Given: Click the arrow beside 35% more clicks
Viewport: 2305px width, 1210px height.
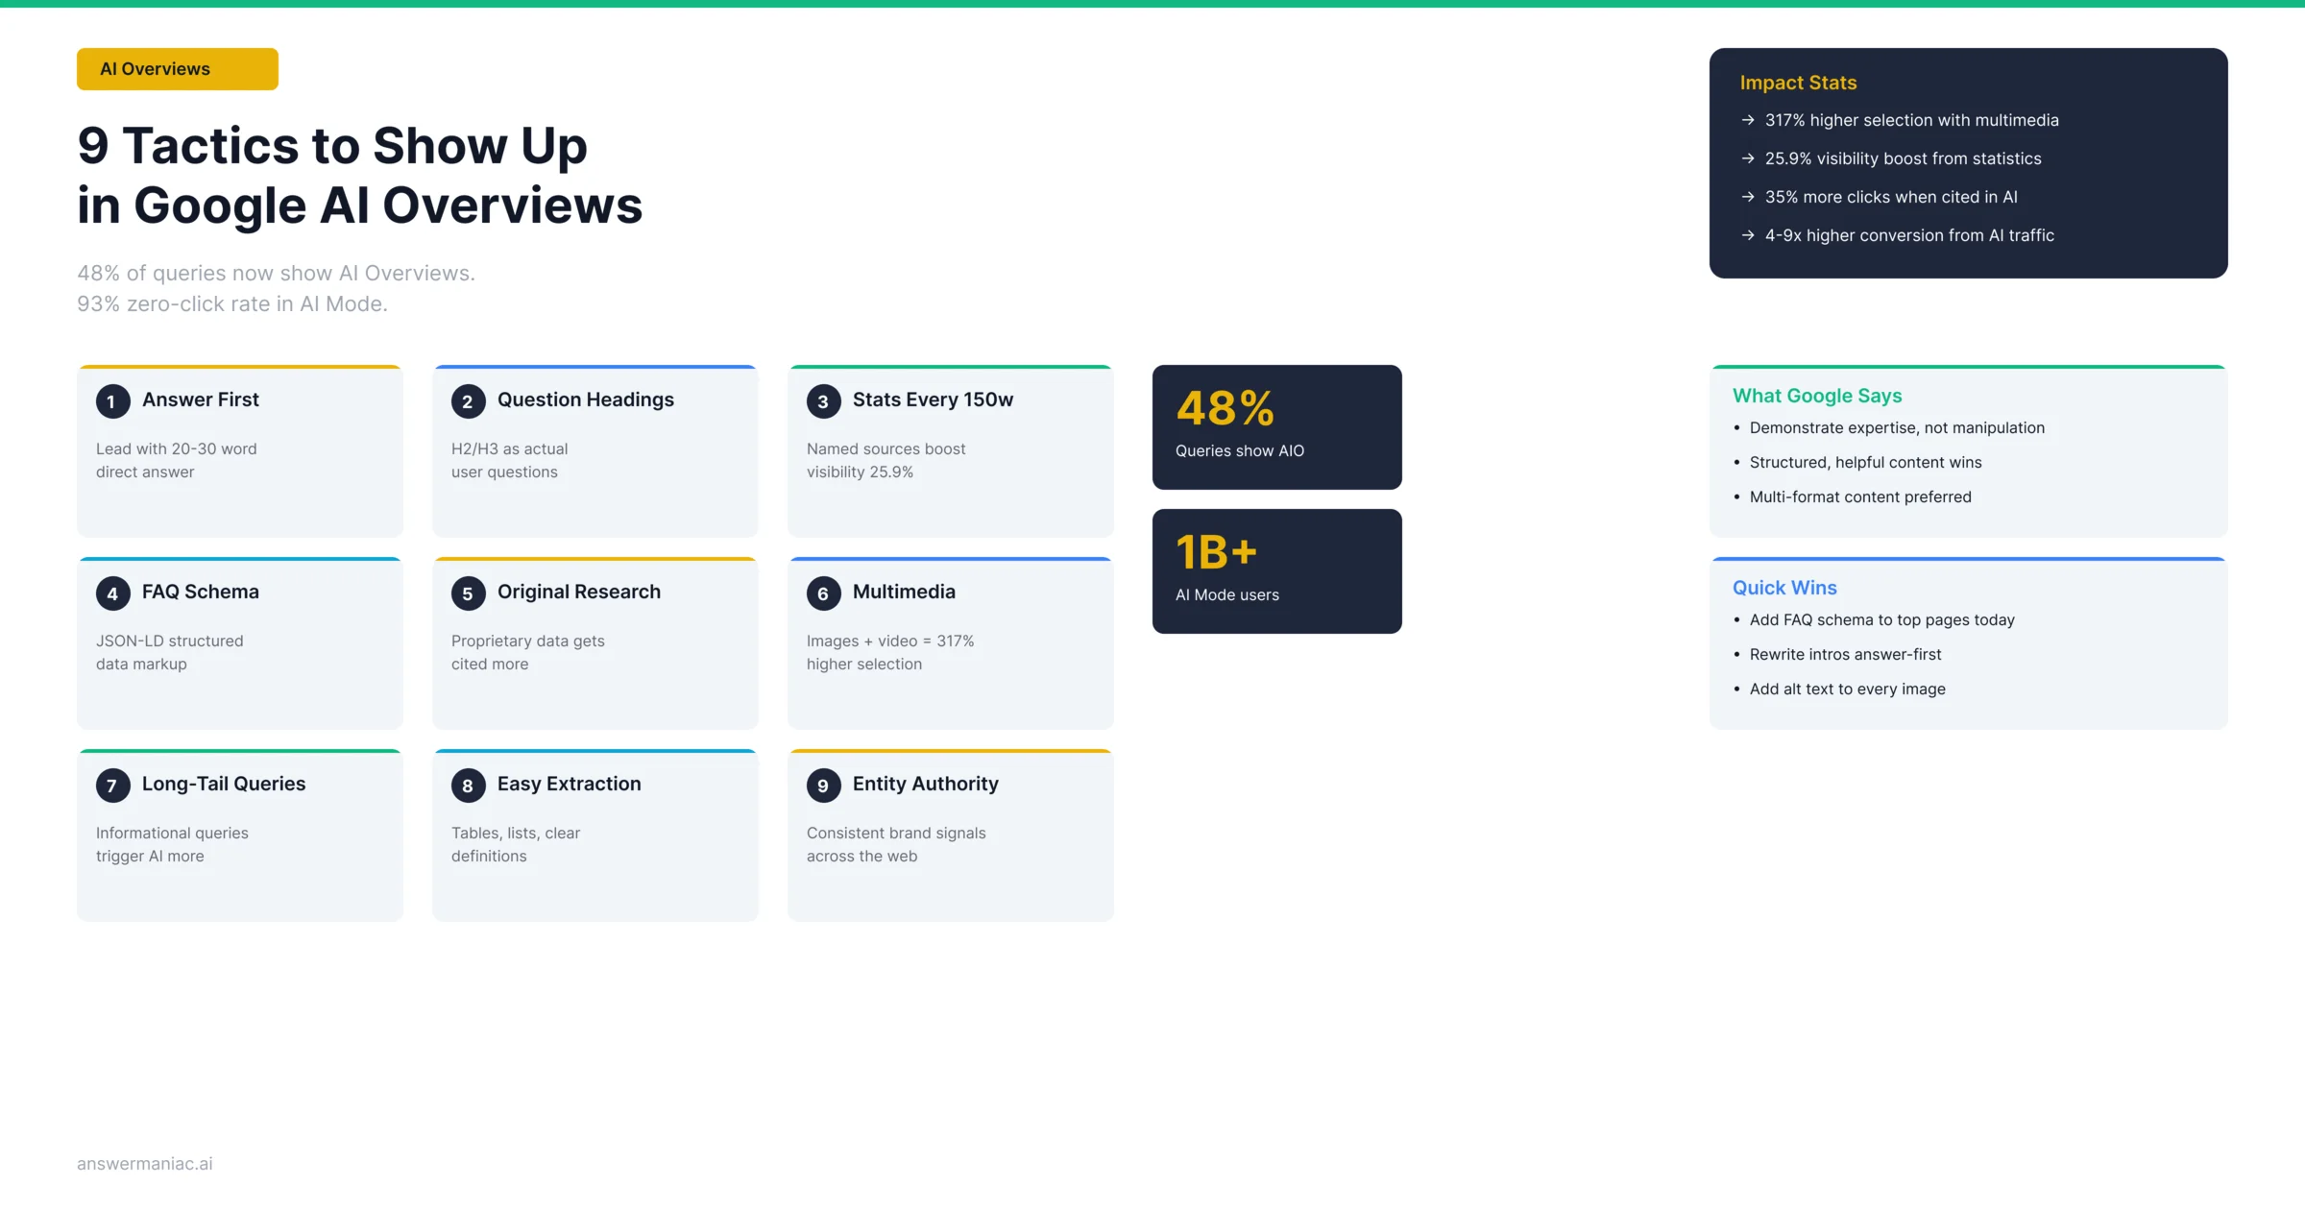Looking at the screenshot, I should [x=1748, y=197].
